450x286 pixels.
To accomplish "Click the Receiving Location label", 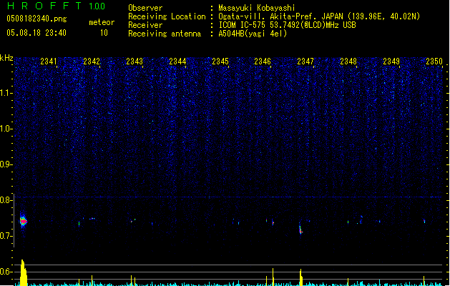I will pyautogui.click(x=167, y=16).
